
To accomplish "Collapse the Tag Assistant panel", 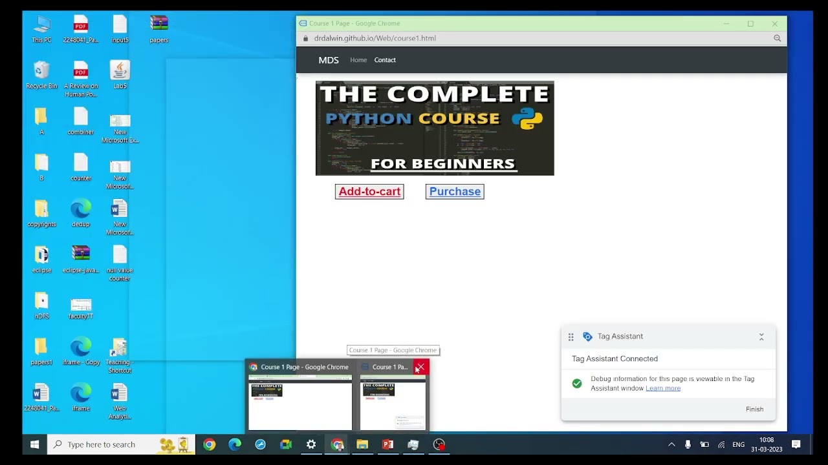I will click(x=761, y=336).
